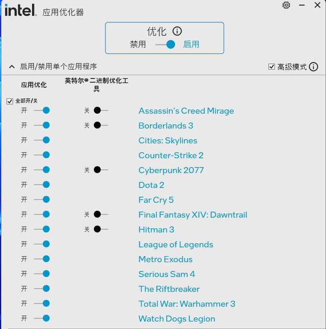Click the Final Fantasy XIV: Dawntrail link
This screenshot has height=329, width=326.
[x=193, y=215]
